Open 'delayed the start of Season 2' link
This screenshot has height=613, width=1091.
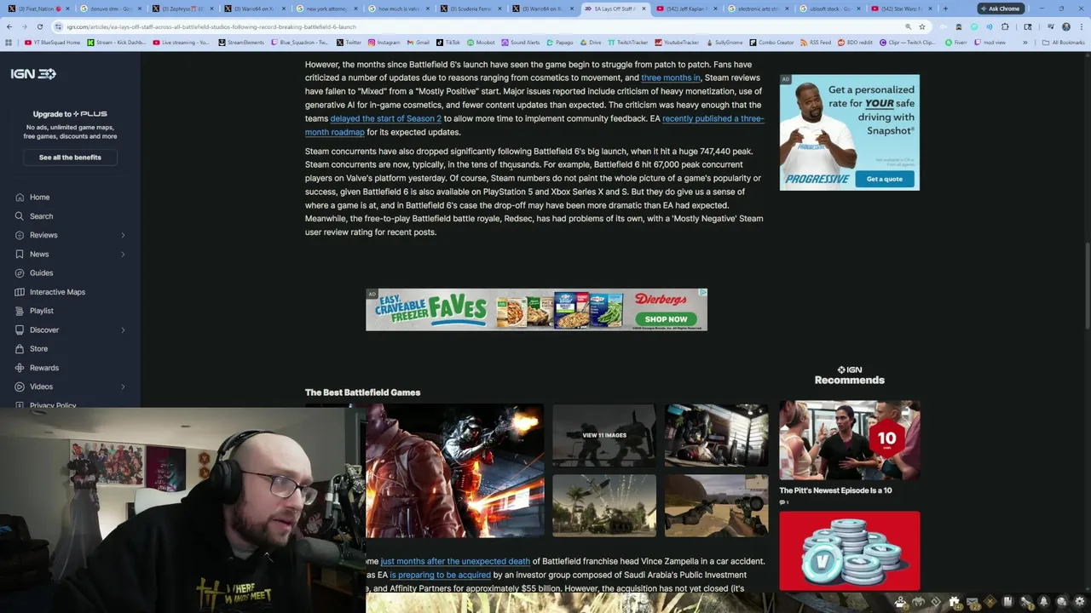(385, 118)
